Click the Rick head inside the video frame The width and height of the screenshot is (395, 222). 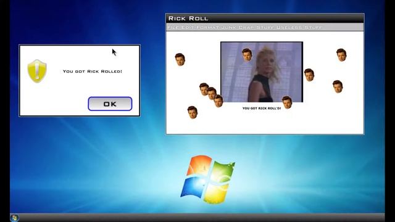247,55
